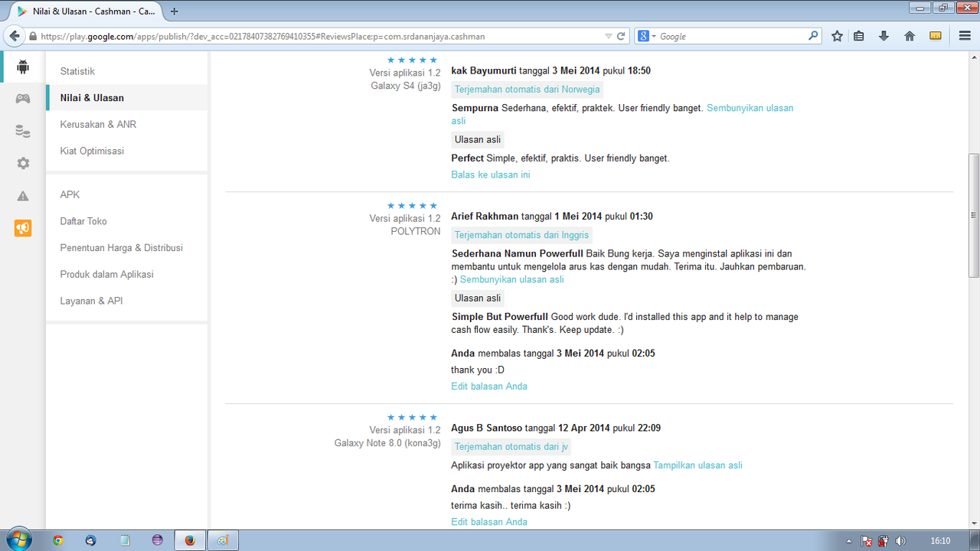Show hidden system tray icons
This screenshot has width=980, height=551.
coord(849,541)
